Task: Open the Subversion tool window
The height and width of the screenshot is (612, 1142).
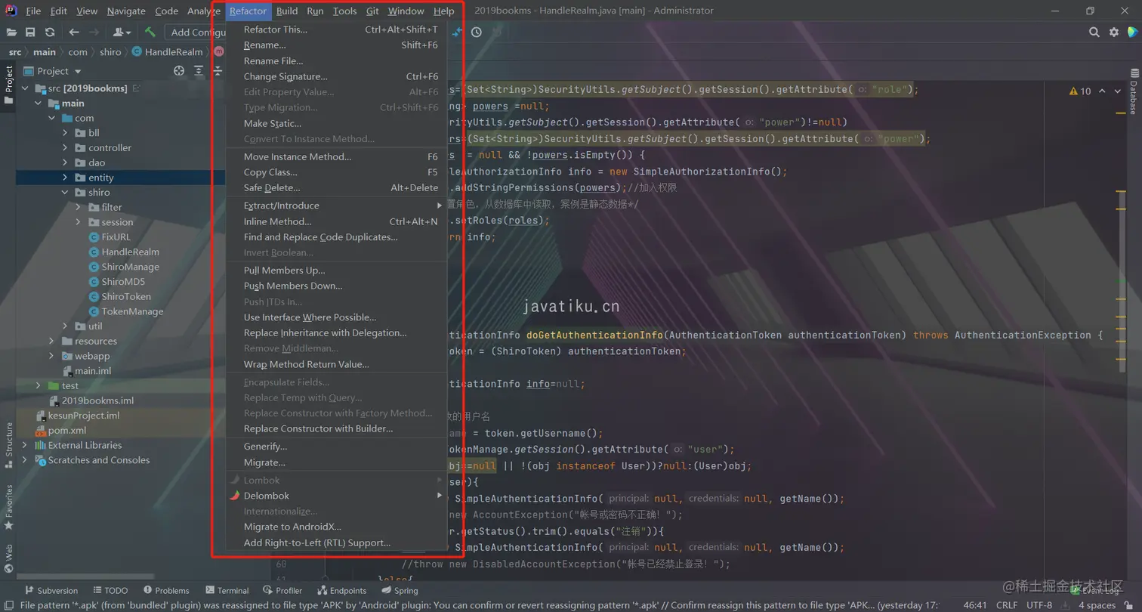Action: pos(51,591)
